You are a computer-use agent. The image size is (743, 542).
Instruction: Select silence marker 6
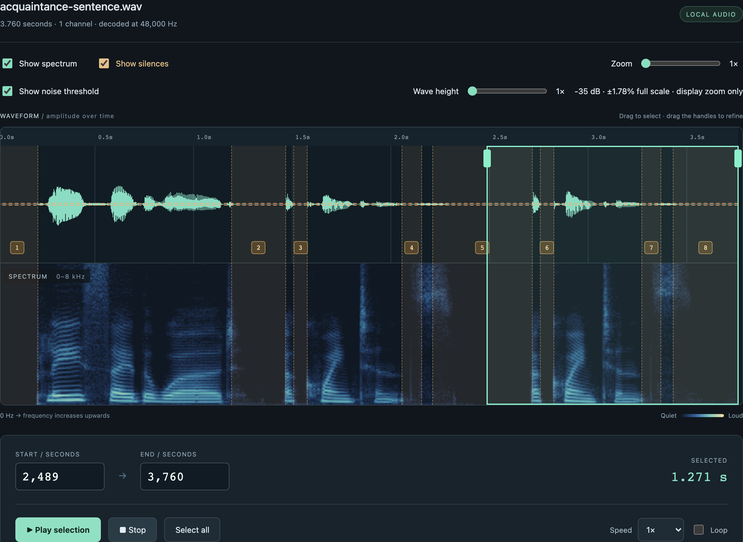click(x=546, y=248)
